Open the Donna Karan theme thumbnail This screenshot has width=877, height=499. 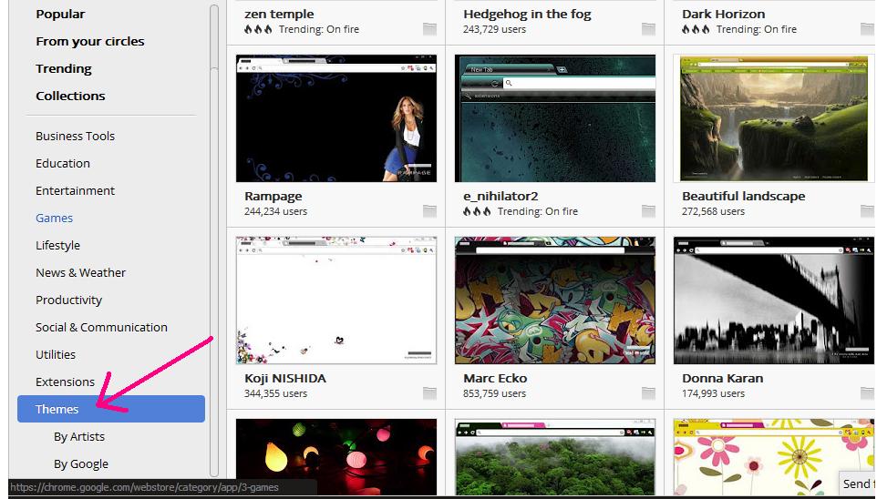773,300
